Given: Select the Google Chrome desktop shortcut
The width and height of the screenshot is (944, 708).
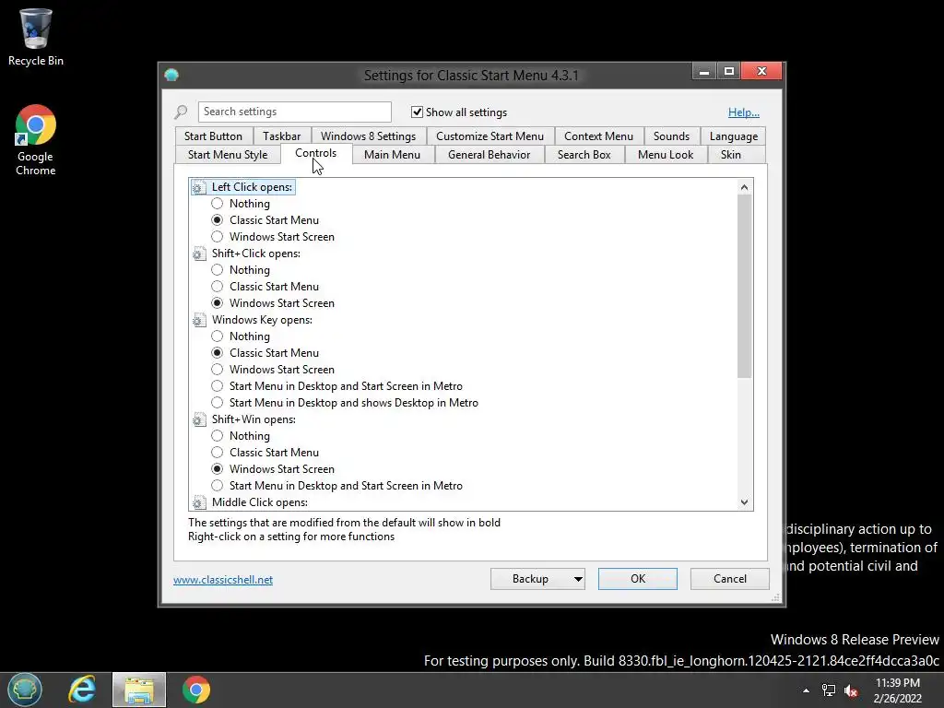Looking at the screenshot, I should point(36,140).
